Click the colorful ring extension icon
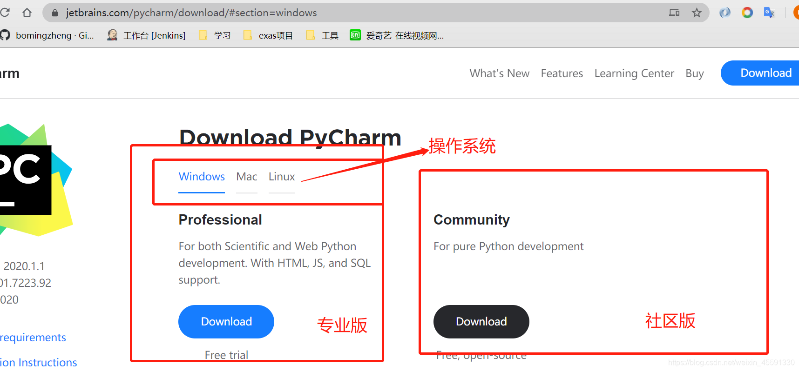Screen dimensions: 799x371 click(x=747, y=13)
